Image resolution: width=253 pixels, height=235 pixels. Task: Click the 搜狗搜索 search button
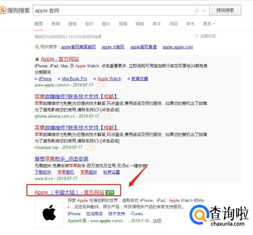coord(225,10)
